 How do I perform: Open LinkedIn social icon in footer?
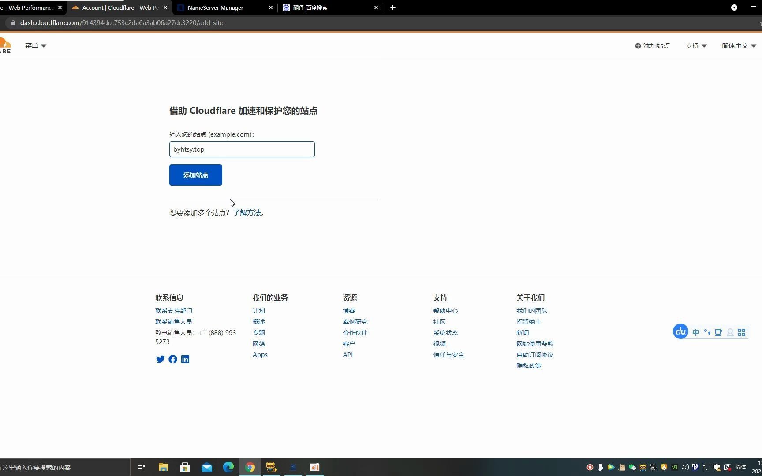point(185,359)
